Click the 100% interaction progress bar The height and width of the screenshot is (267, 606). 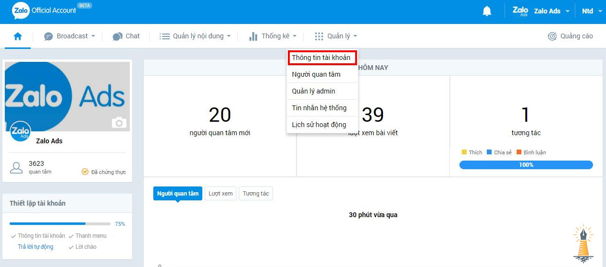click(526, 165)
